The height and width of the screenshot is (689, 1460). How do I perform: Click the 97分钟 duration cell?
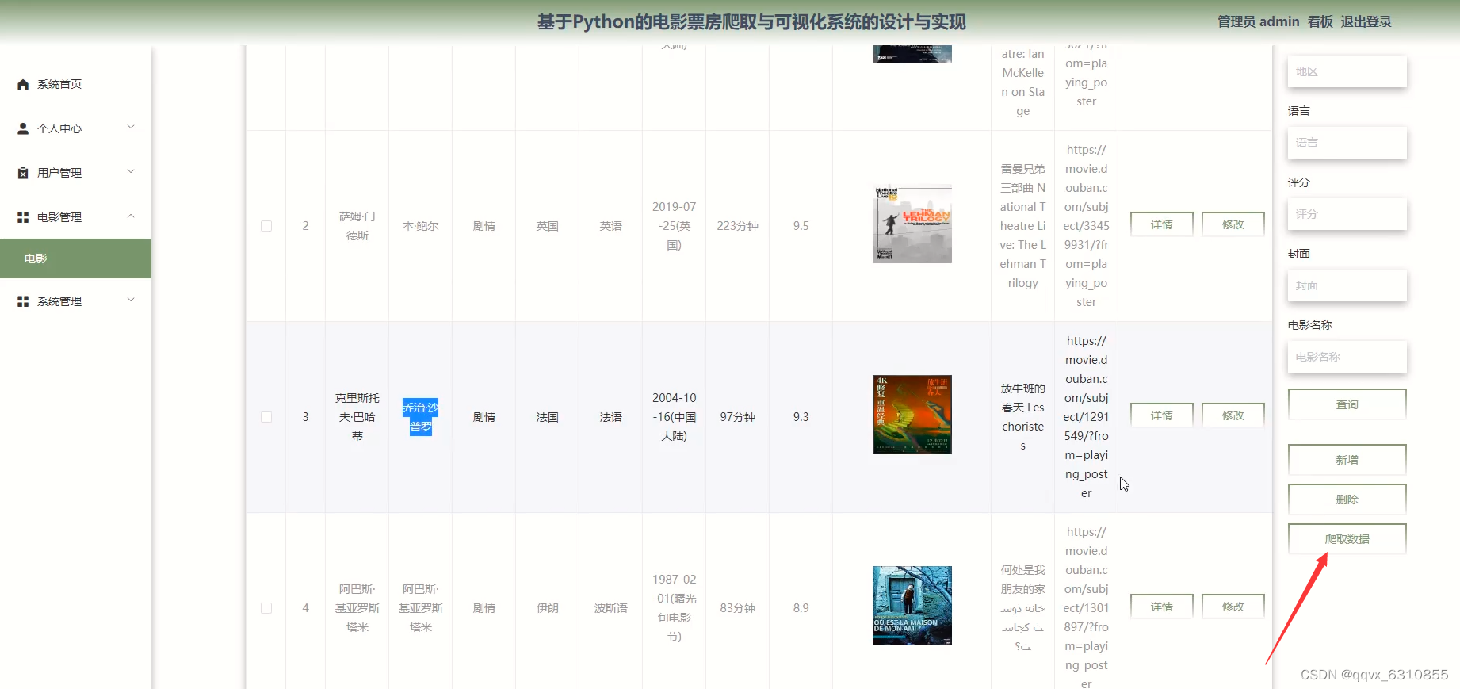pos(738,417)
